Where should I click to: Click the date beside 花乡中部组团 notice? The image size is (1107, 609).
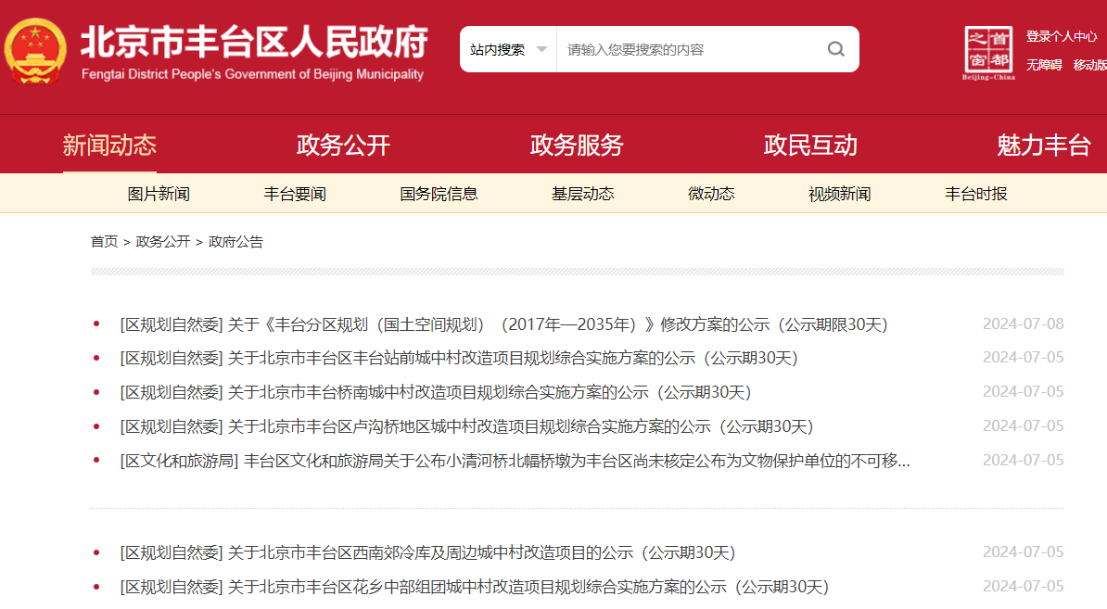1023,586
